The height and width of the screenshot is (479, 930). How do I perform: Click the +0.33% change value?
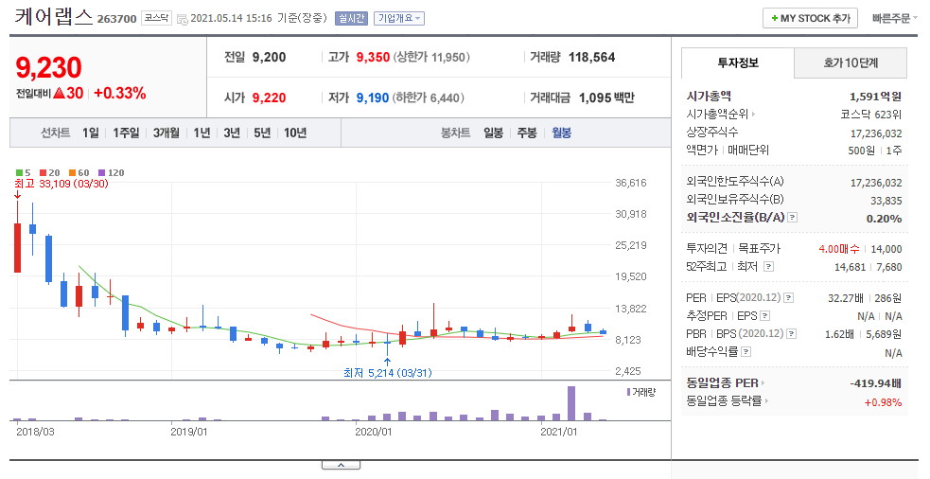coord(120,93)
